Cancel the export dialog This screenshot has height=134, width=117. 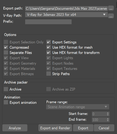point(104,128)
